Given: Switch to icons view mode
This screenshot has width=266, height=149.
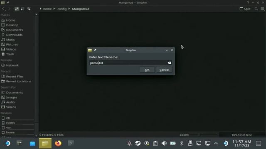Looking at the screenshot, I should [17, 9].
